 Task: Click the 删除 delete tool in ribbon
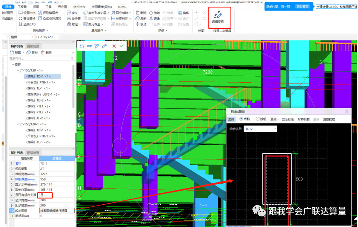(x=141, y=13)
